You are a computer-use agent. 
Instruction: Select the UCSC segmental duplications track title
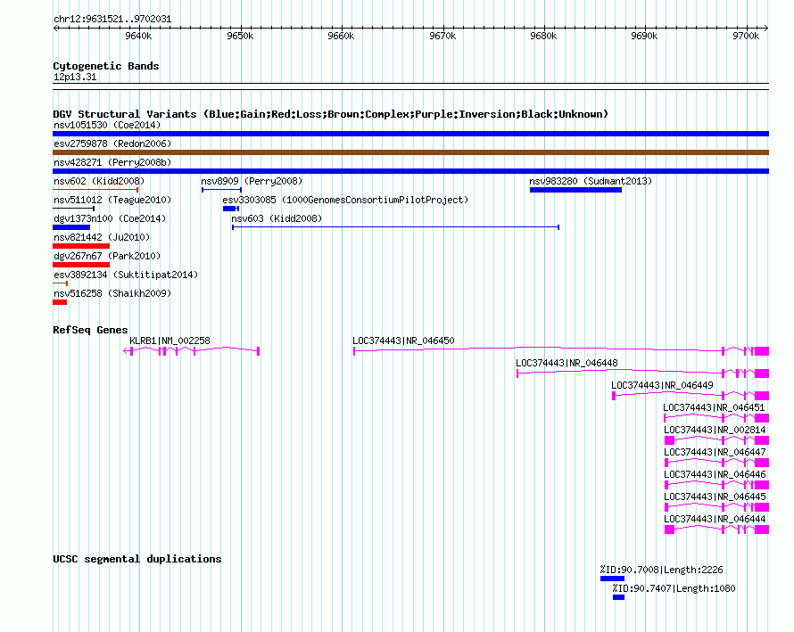click(137, 559)
